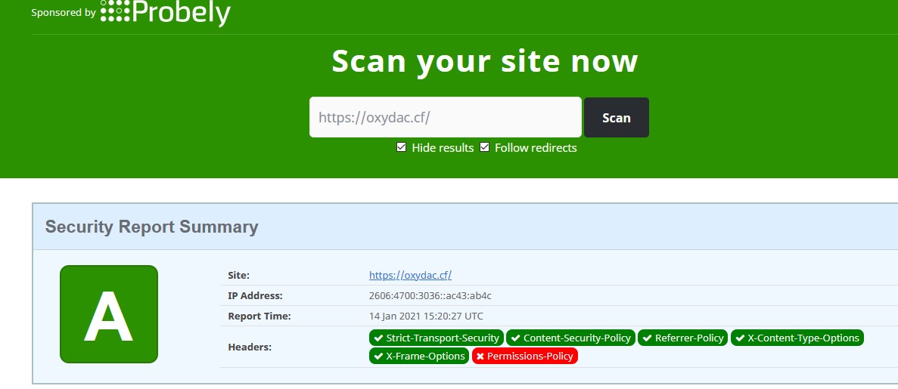The height and width of the screenshot is (389, 898).
Task: Click the red Permissions-Policy badge
Action: coord(524,356)
